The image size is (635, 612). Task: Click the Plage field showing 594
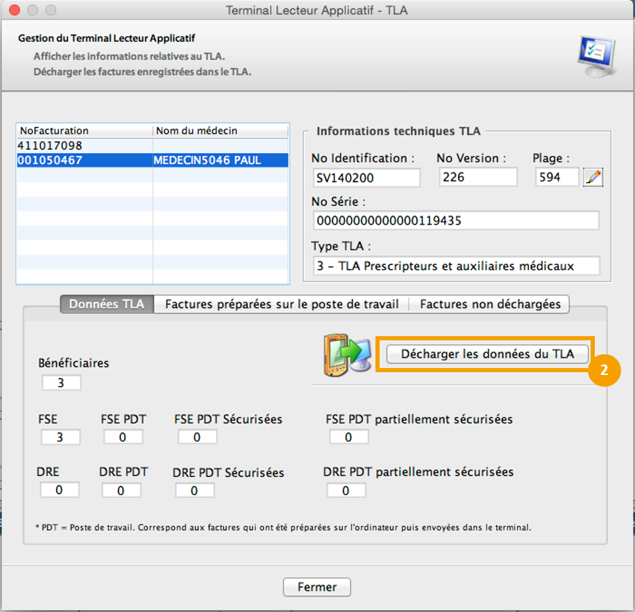coord(557,177)
